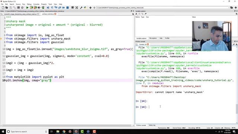
Task: Browse working directory folder icon
Action: click(232, 7)
